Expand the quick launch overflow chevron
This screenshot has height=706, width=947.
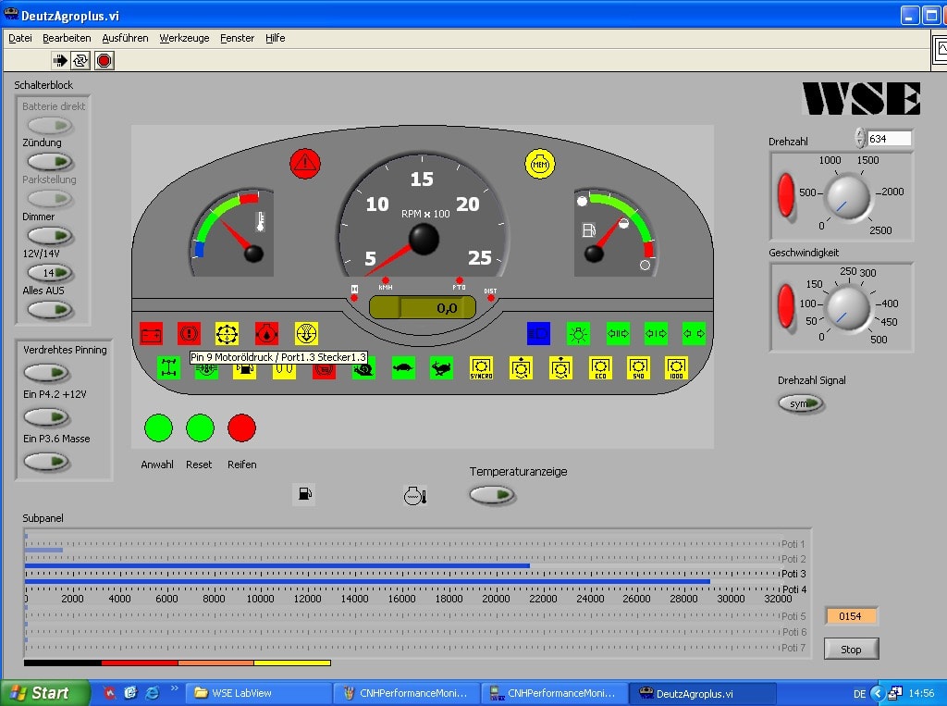pyautogui.click(x=175, y=687)
